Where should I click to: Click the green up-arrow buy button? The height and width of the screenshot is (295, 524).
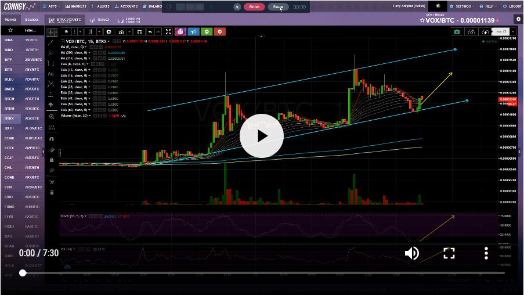tap(207, 32)
